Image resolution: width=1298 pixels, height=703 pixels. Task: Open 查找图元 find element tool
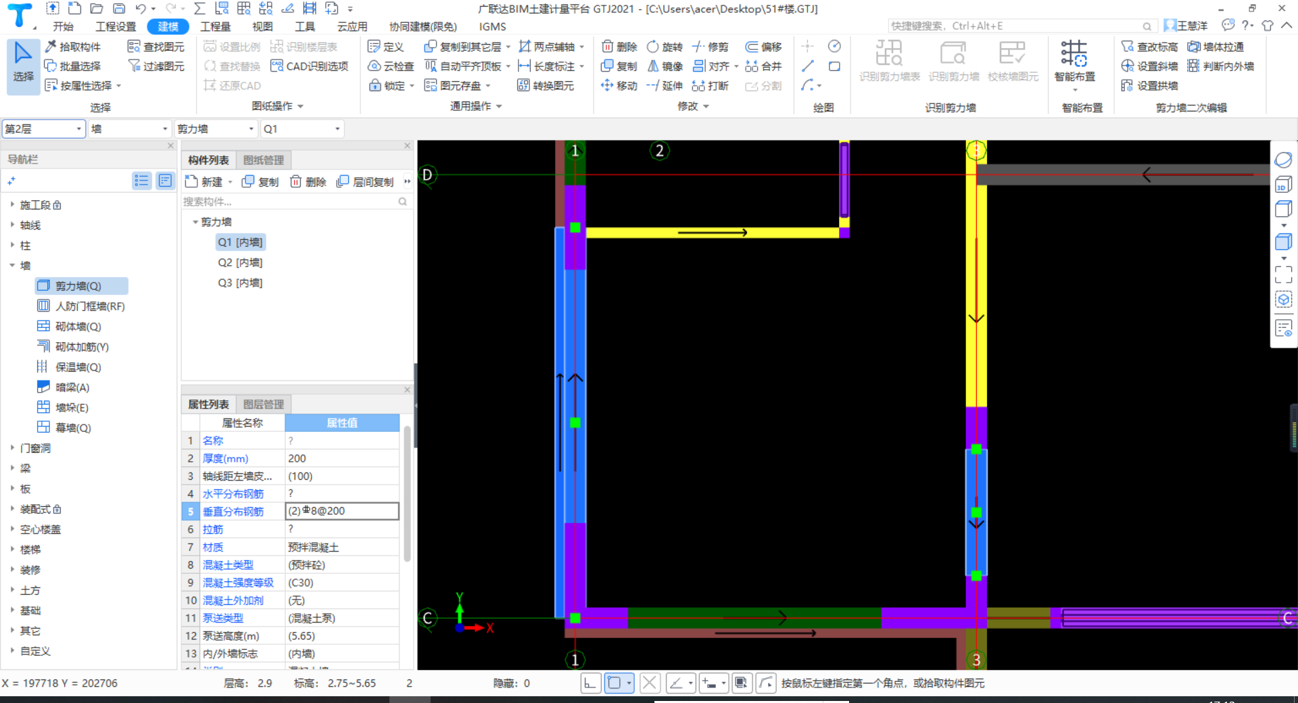coord(156,47)
